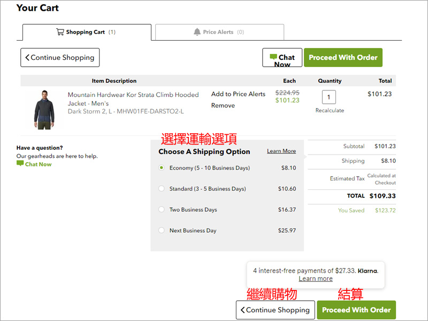Viewport: 428px width, 321px height.
Task: Select Economy 5-10 Business Days shipping
Action: 162,168
